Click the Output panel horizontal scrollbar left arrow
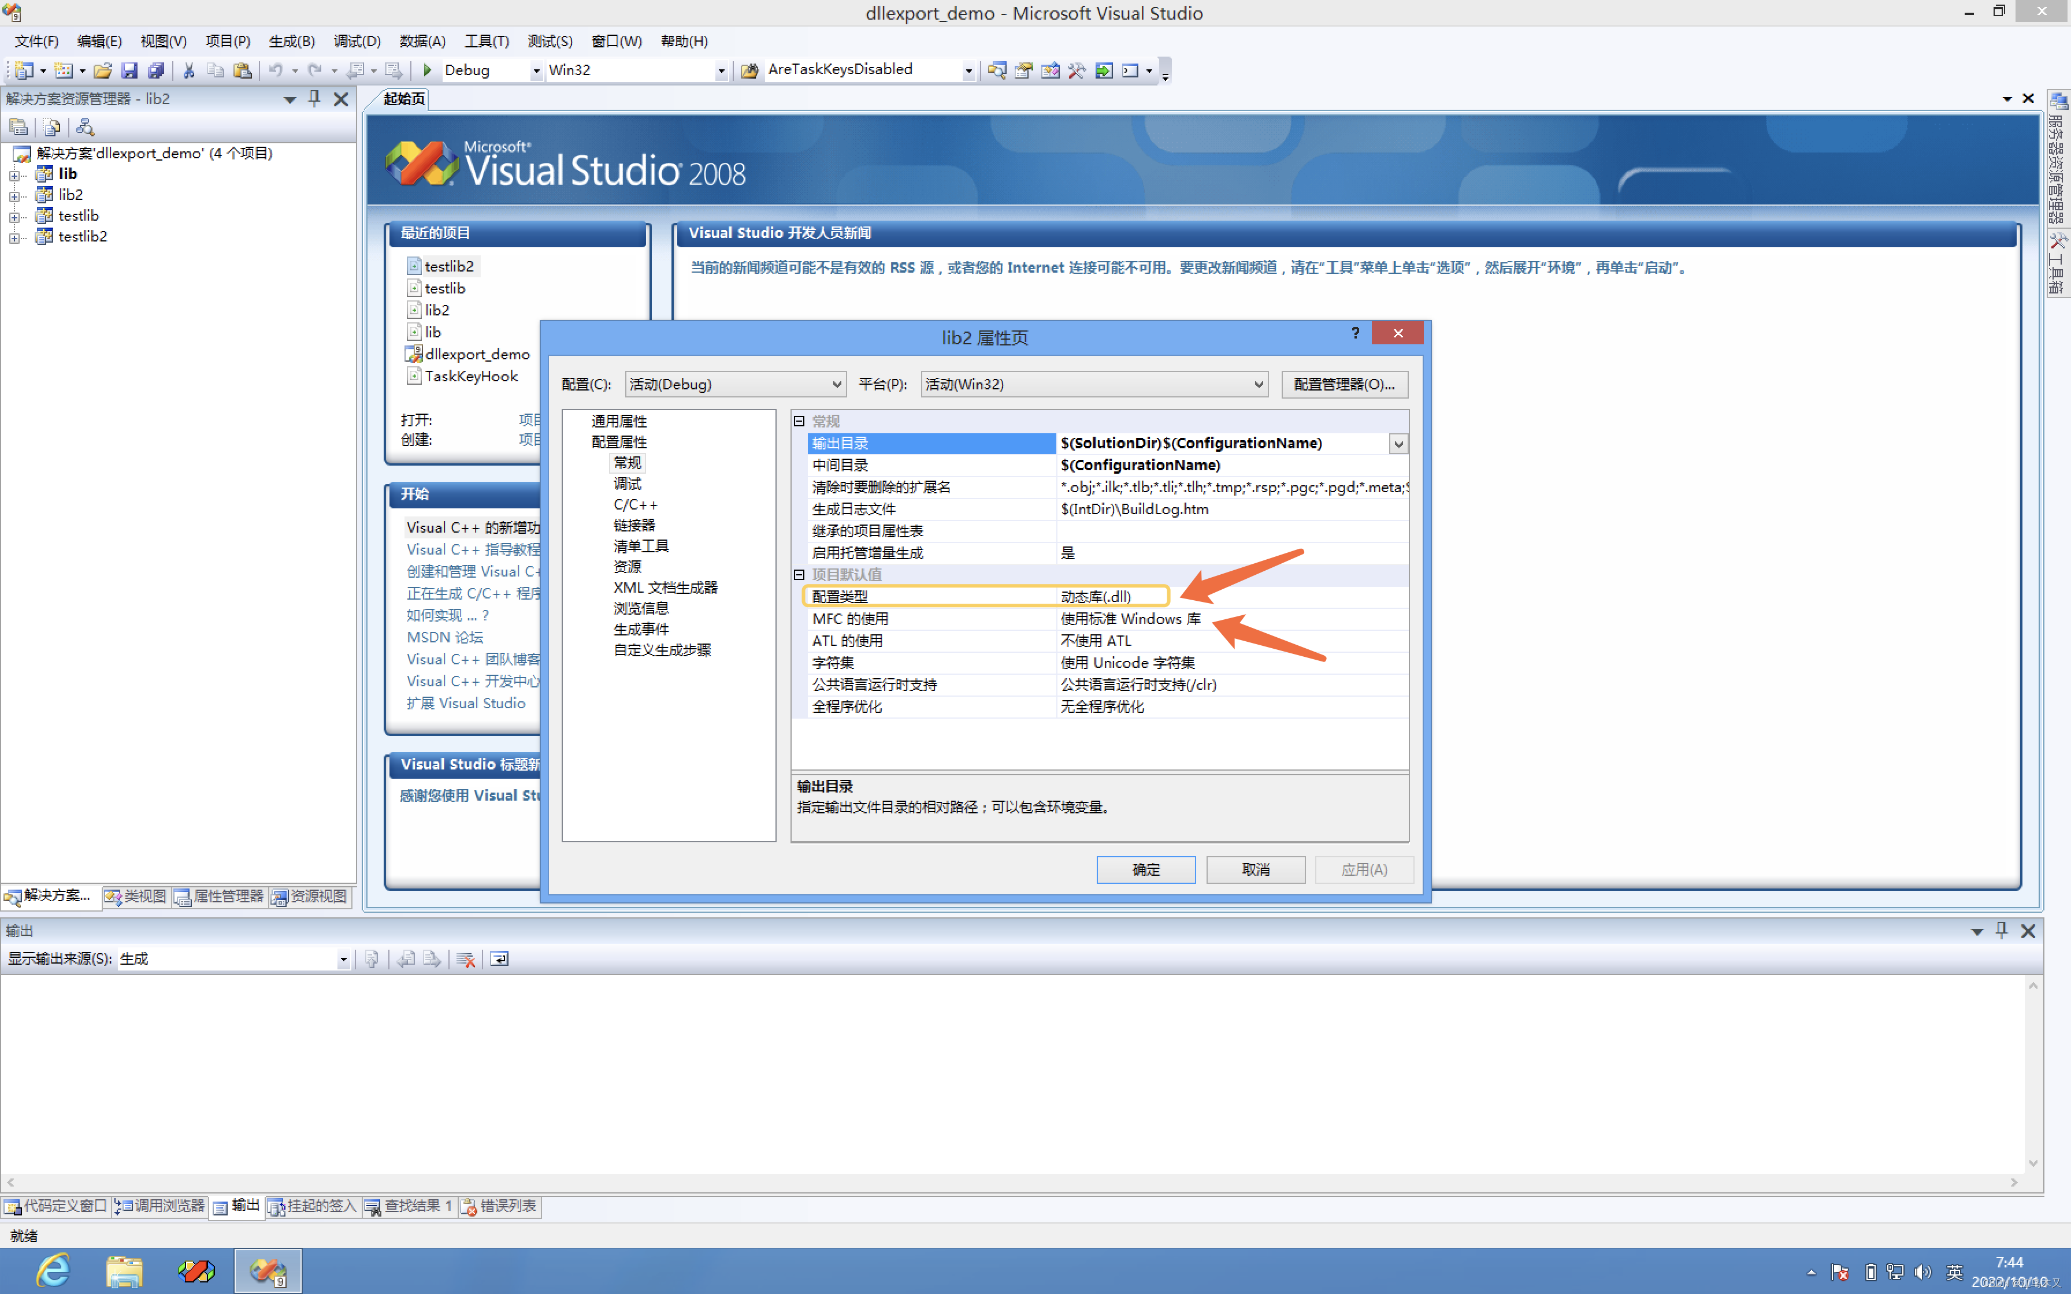 (10, 1183)
